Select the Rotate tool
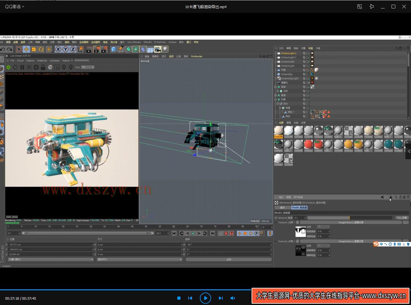The height and width of the screenshot is (305, 411). (x=41, y=49)
